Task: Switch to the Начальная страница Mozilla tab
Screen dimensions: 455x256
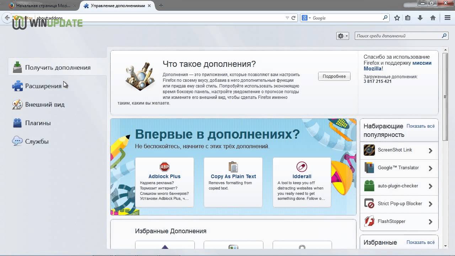Action: (x=42, y=6)
